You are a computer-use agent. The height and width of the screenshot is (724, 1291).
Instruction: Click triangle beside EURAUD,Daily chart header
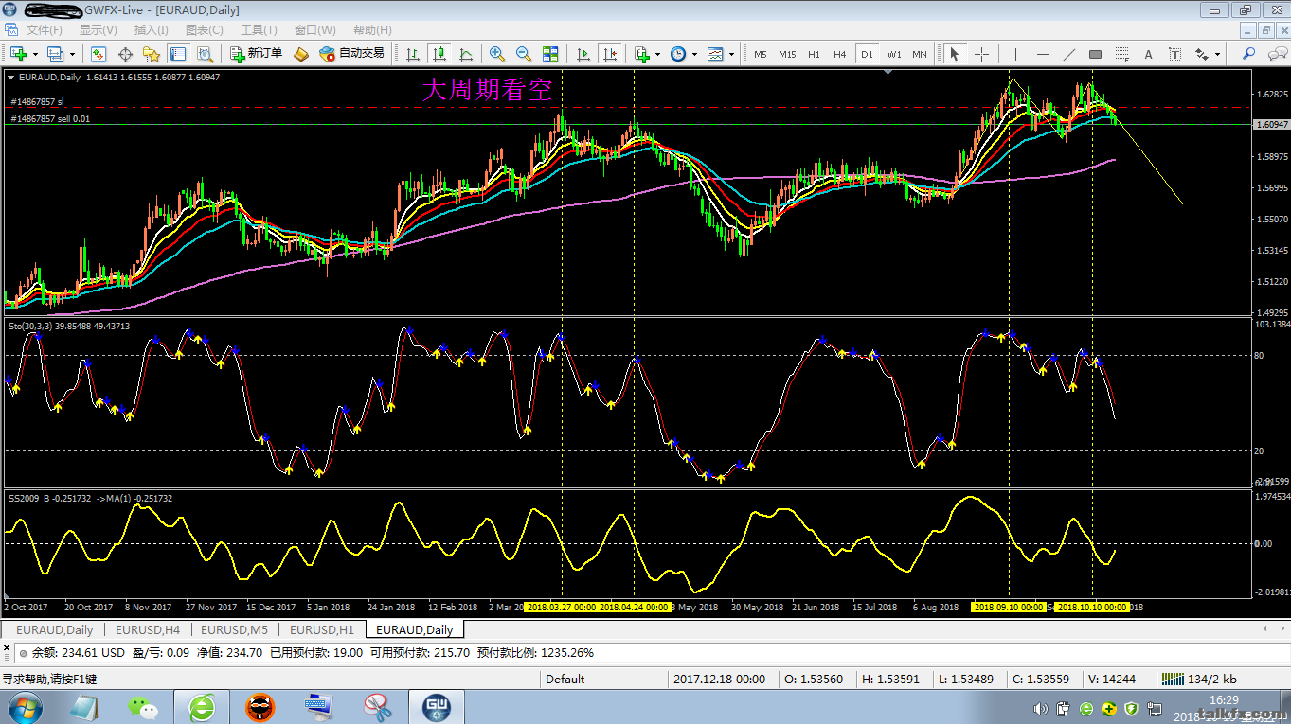(10, 77)
